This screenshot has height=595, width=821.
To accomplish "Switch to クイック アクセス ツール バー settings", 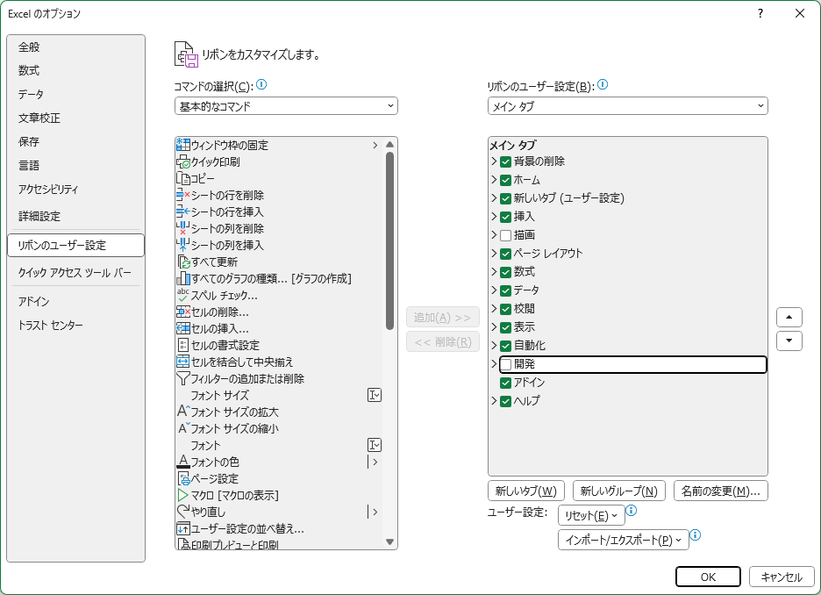I will [75, 272].
